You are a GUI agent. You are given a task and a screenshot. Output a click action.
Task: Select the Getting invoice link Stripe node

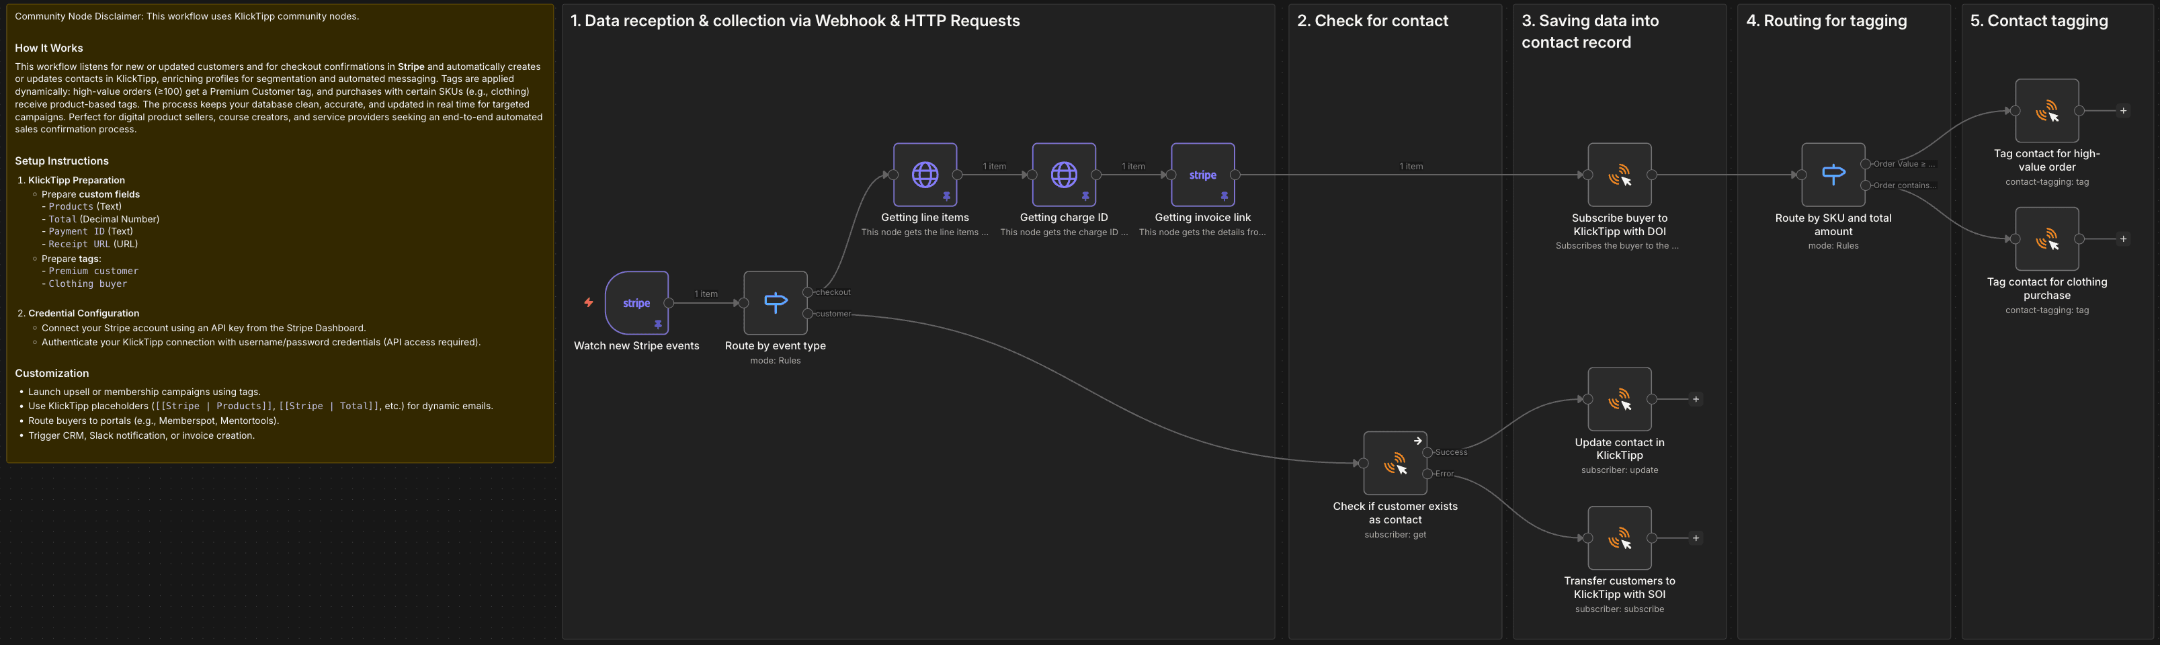point(1202,176)
